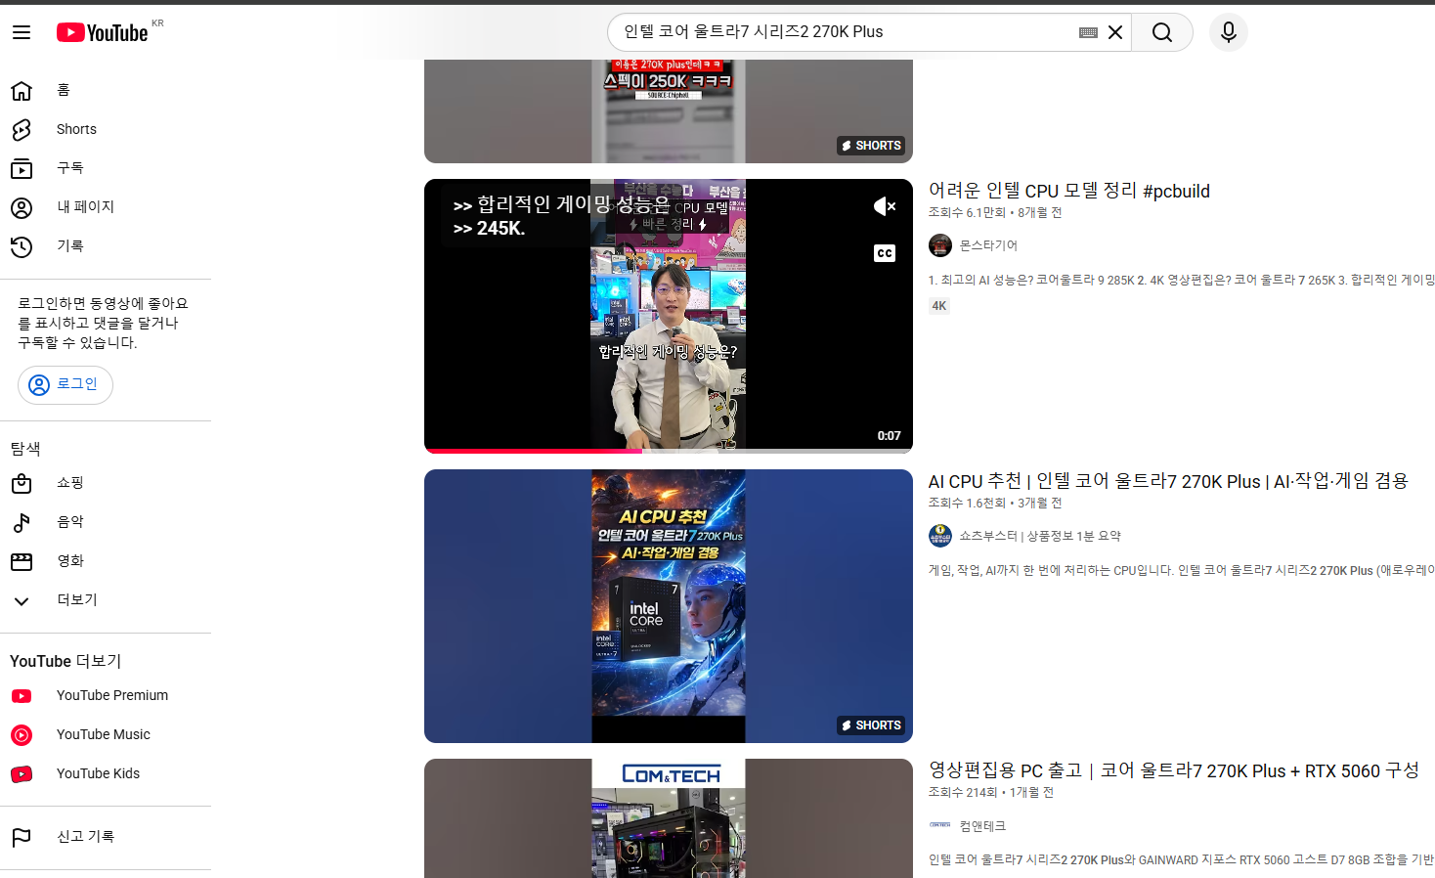Visit 컴앤테크 channel name
The height and width of the screenshot is (878, 1435).
tap(982, 826)
